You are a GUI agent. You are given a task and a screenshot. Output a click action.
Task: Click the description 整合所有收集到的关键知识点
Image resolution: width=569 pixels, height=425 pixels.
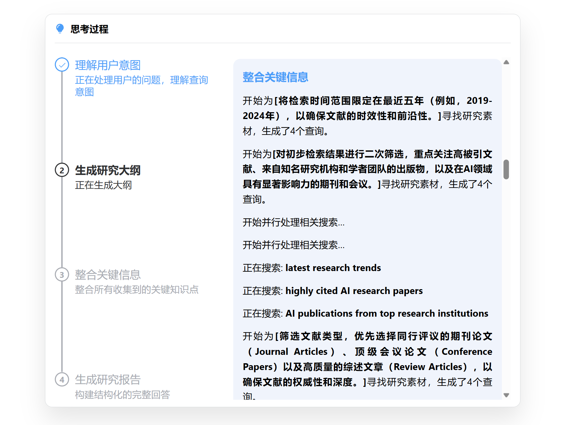[x=137, y=290]
